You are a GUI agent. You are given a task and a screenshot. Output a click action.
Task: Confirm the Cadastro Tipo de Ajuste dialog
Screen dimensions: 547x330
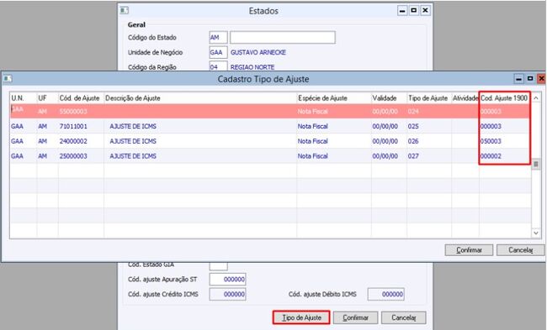tap(469, 250)
